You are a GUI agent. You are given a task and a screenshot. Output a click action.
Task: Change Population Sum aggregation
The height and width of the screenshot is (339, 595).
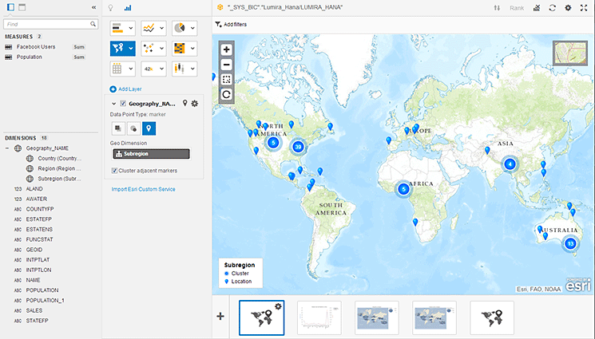(x=79, y=57)
